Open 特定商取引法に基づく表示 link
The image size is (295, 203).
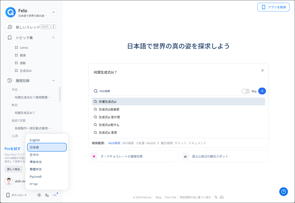[195, 197]
